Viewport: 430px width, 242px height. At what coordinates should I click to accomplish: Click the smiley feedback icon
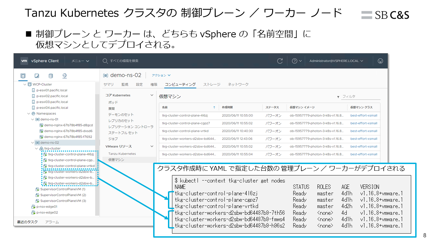380,61
